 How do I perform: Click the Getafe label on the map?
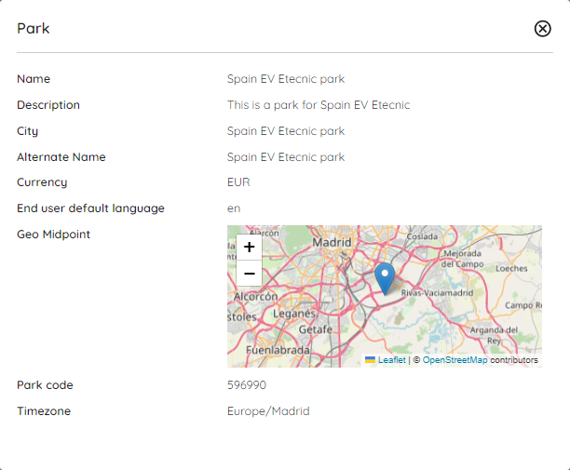(315, 329)
